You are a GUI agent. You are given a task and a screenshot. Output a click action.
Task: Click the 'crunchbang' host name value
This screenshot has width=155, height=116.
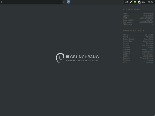click(x=148, y=14)
